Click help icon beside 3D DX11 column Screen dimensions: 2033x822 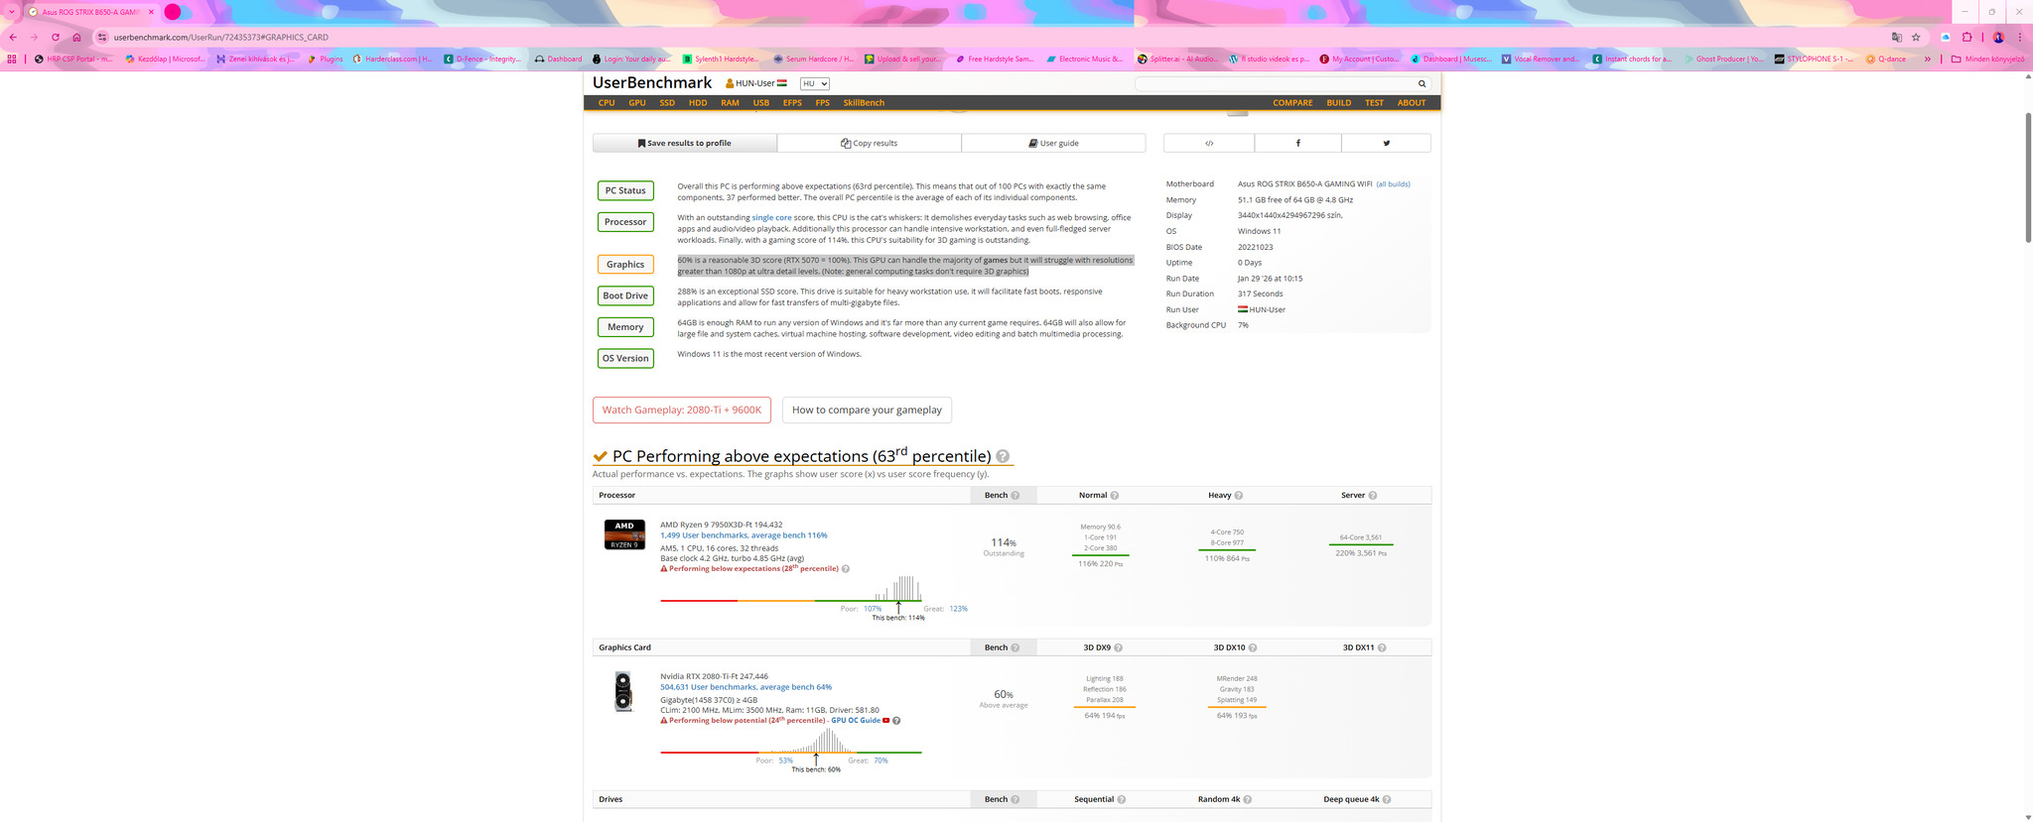coord(1381,647)
